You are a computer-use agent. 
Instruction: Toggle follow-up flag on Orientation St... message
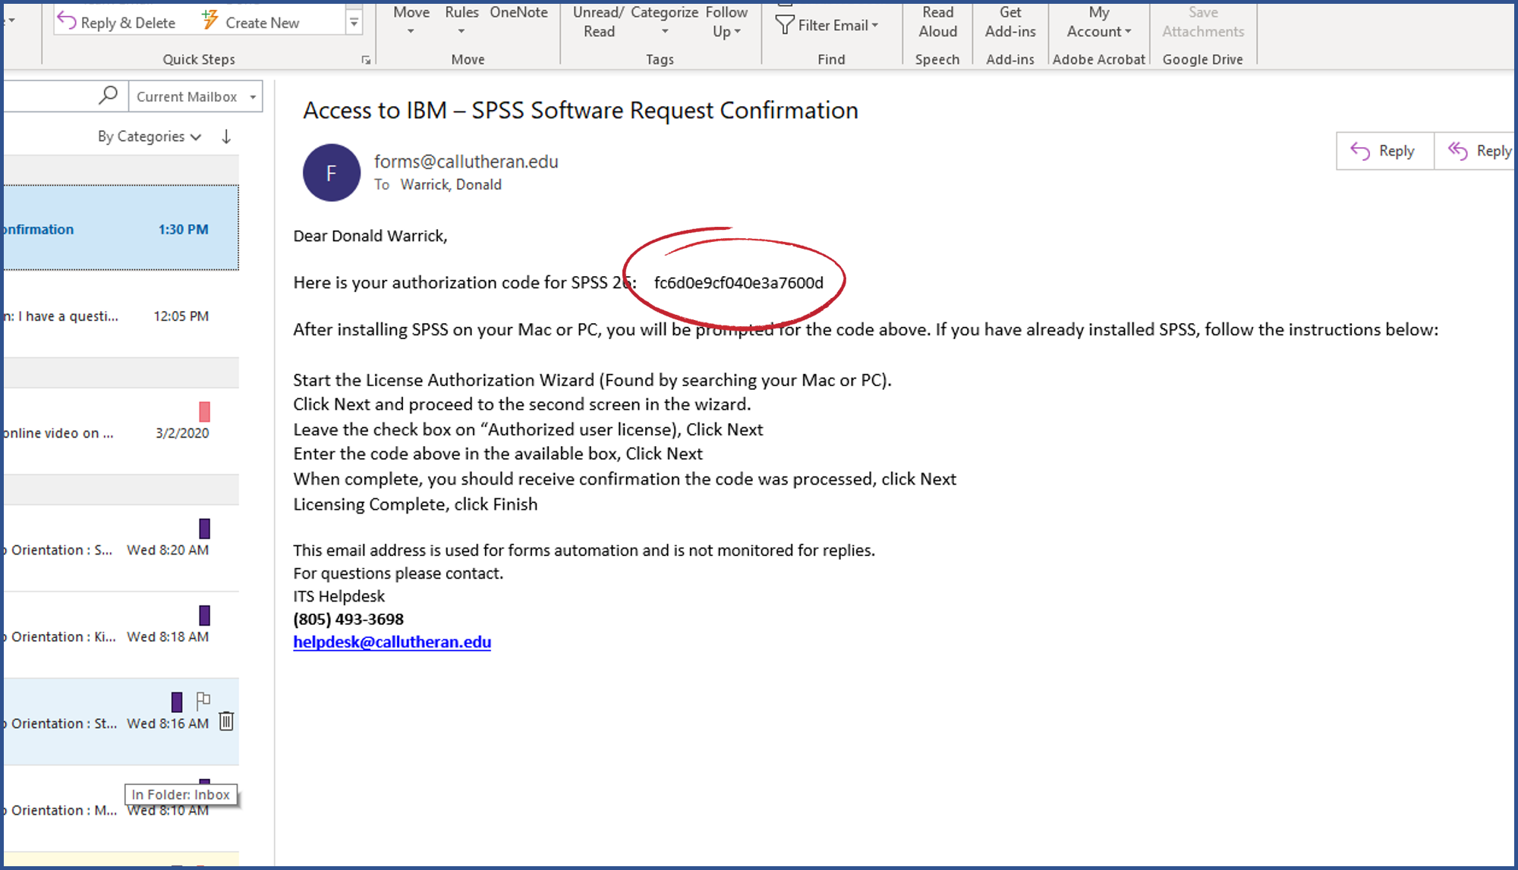[203, 700]
